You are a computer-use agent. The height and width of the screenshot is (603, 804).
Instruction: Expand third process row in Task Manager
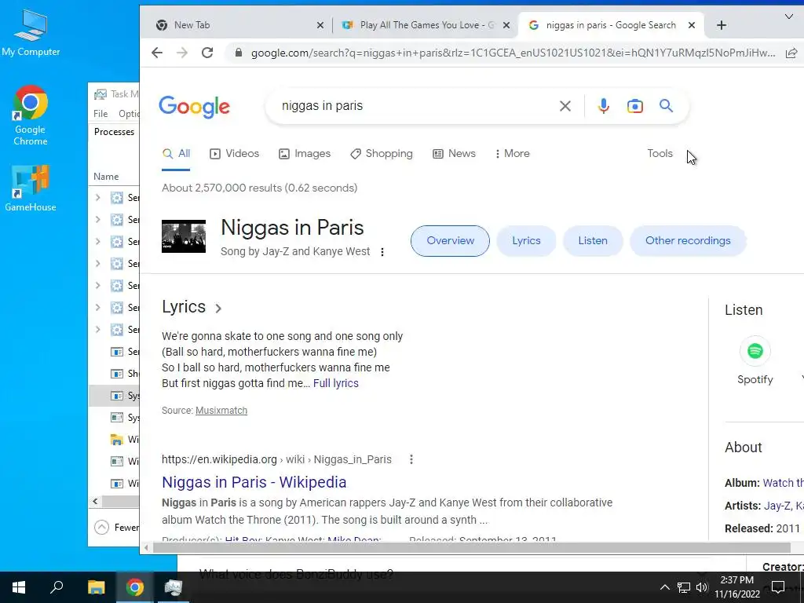coord(98,242)
